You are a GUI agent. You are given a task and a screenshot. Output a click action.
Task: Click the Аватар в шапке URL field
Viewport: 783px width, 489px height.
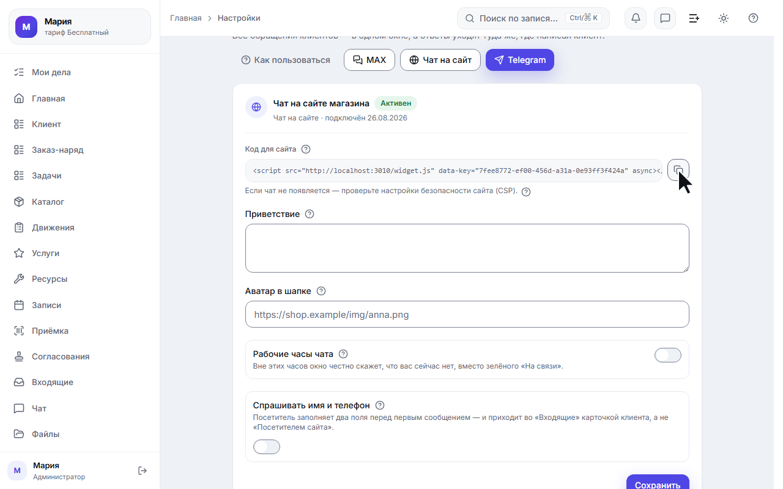coord(467,314)
